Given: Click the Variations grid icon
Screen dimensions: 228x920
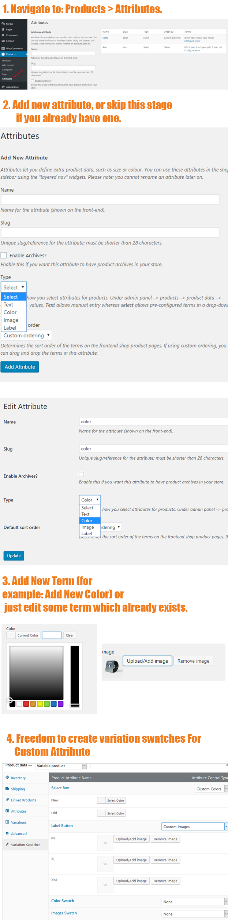Looking at the screenshot, I should (x=7, y=822).
